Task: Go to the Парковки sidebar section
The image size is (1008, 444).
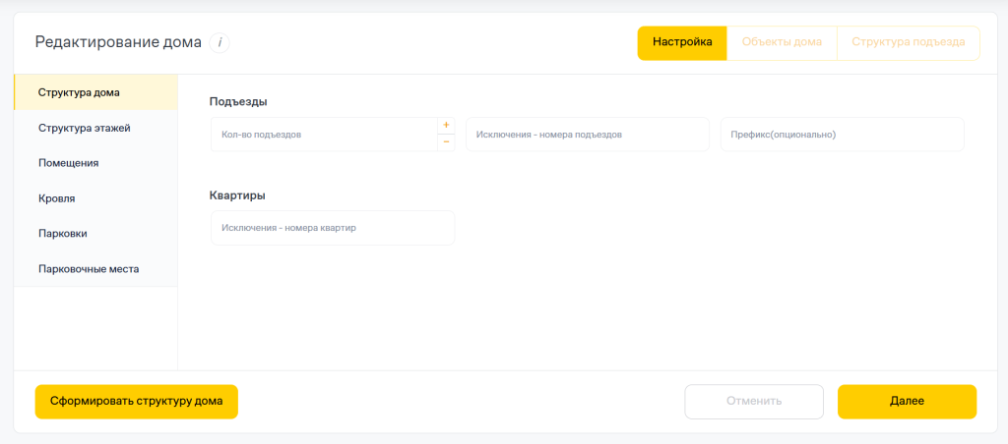Action: click(x=95, y=234)
